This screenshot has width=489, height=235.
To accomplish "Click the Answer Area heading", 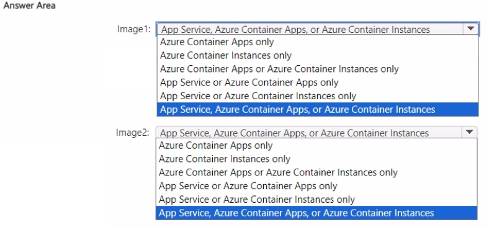I will pyautogui.click(x=29, y=6).
